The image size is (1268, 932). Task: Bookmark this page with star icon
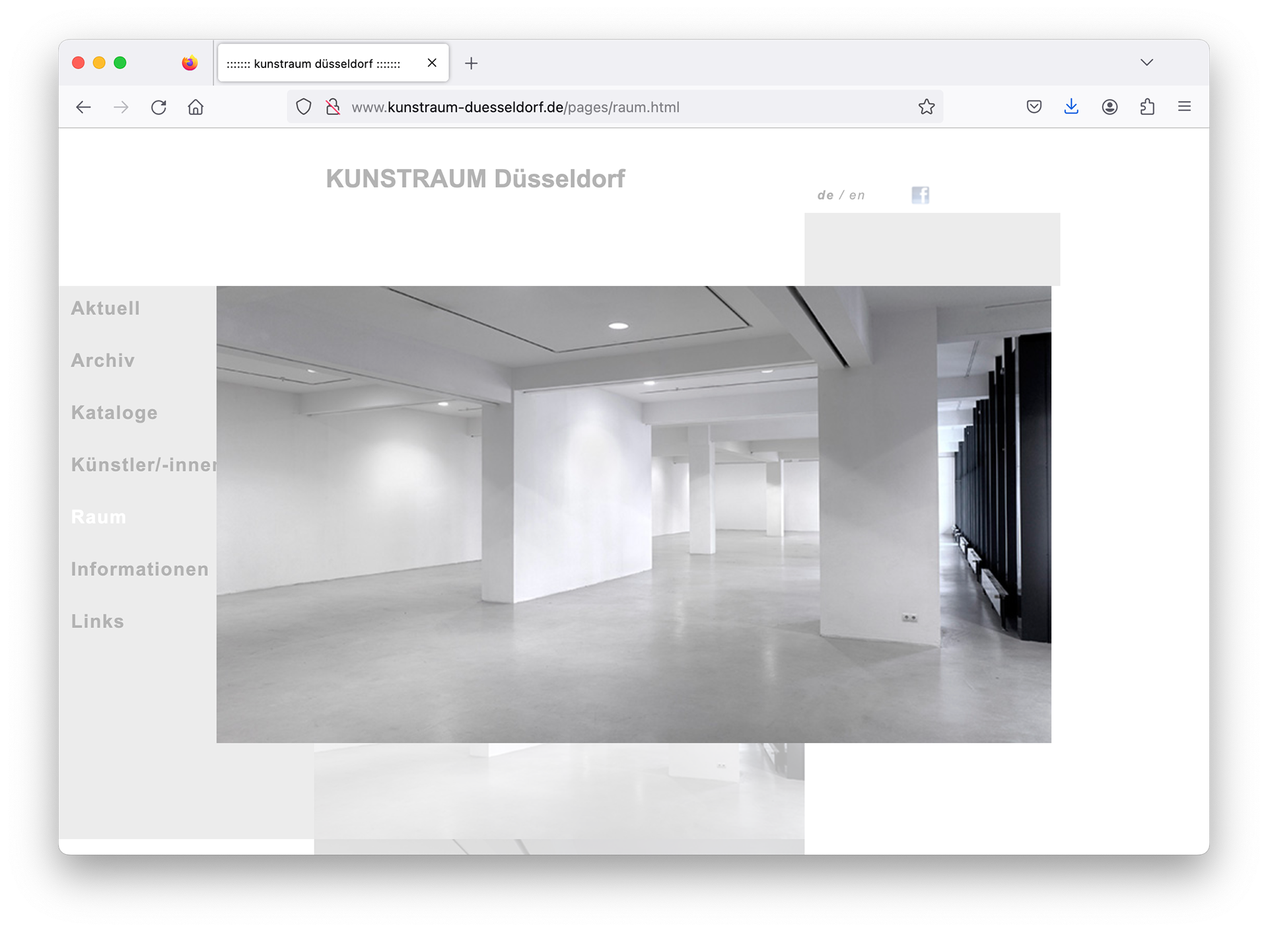[926, 107]
